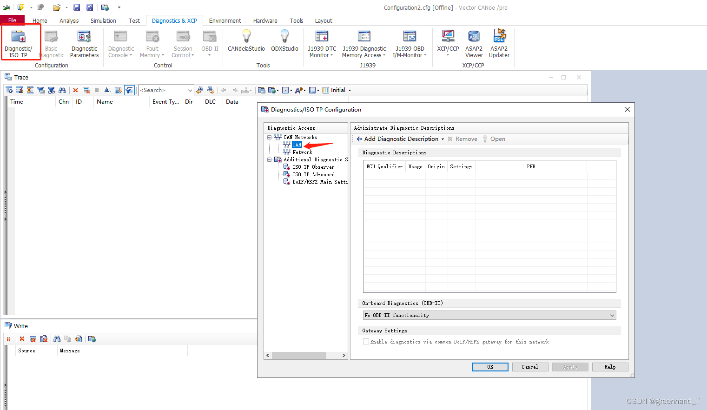
Task: Click the export-to-file icon in the Write toolbar
Action: (79, 339)
